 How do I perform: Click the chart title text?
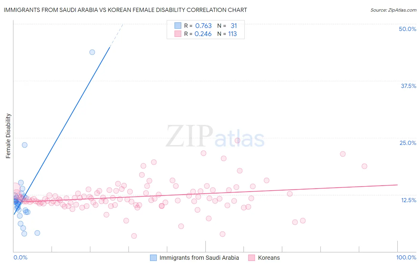tap(125, 10)
